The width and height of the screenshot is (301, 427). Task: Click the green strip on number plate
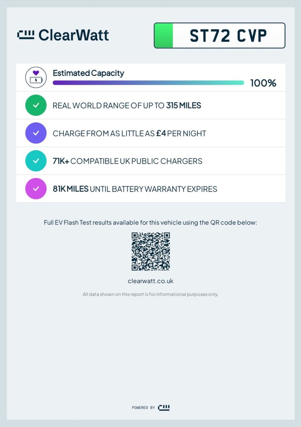point(164,36)
